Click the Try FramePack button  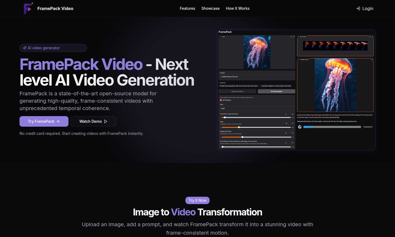[x=44, y=121]
